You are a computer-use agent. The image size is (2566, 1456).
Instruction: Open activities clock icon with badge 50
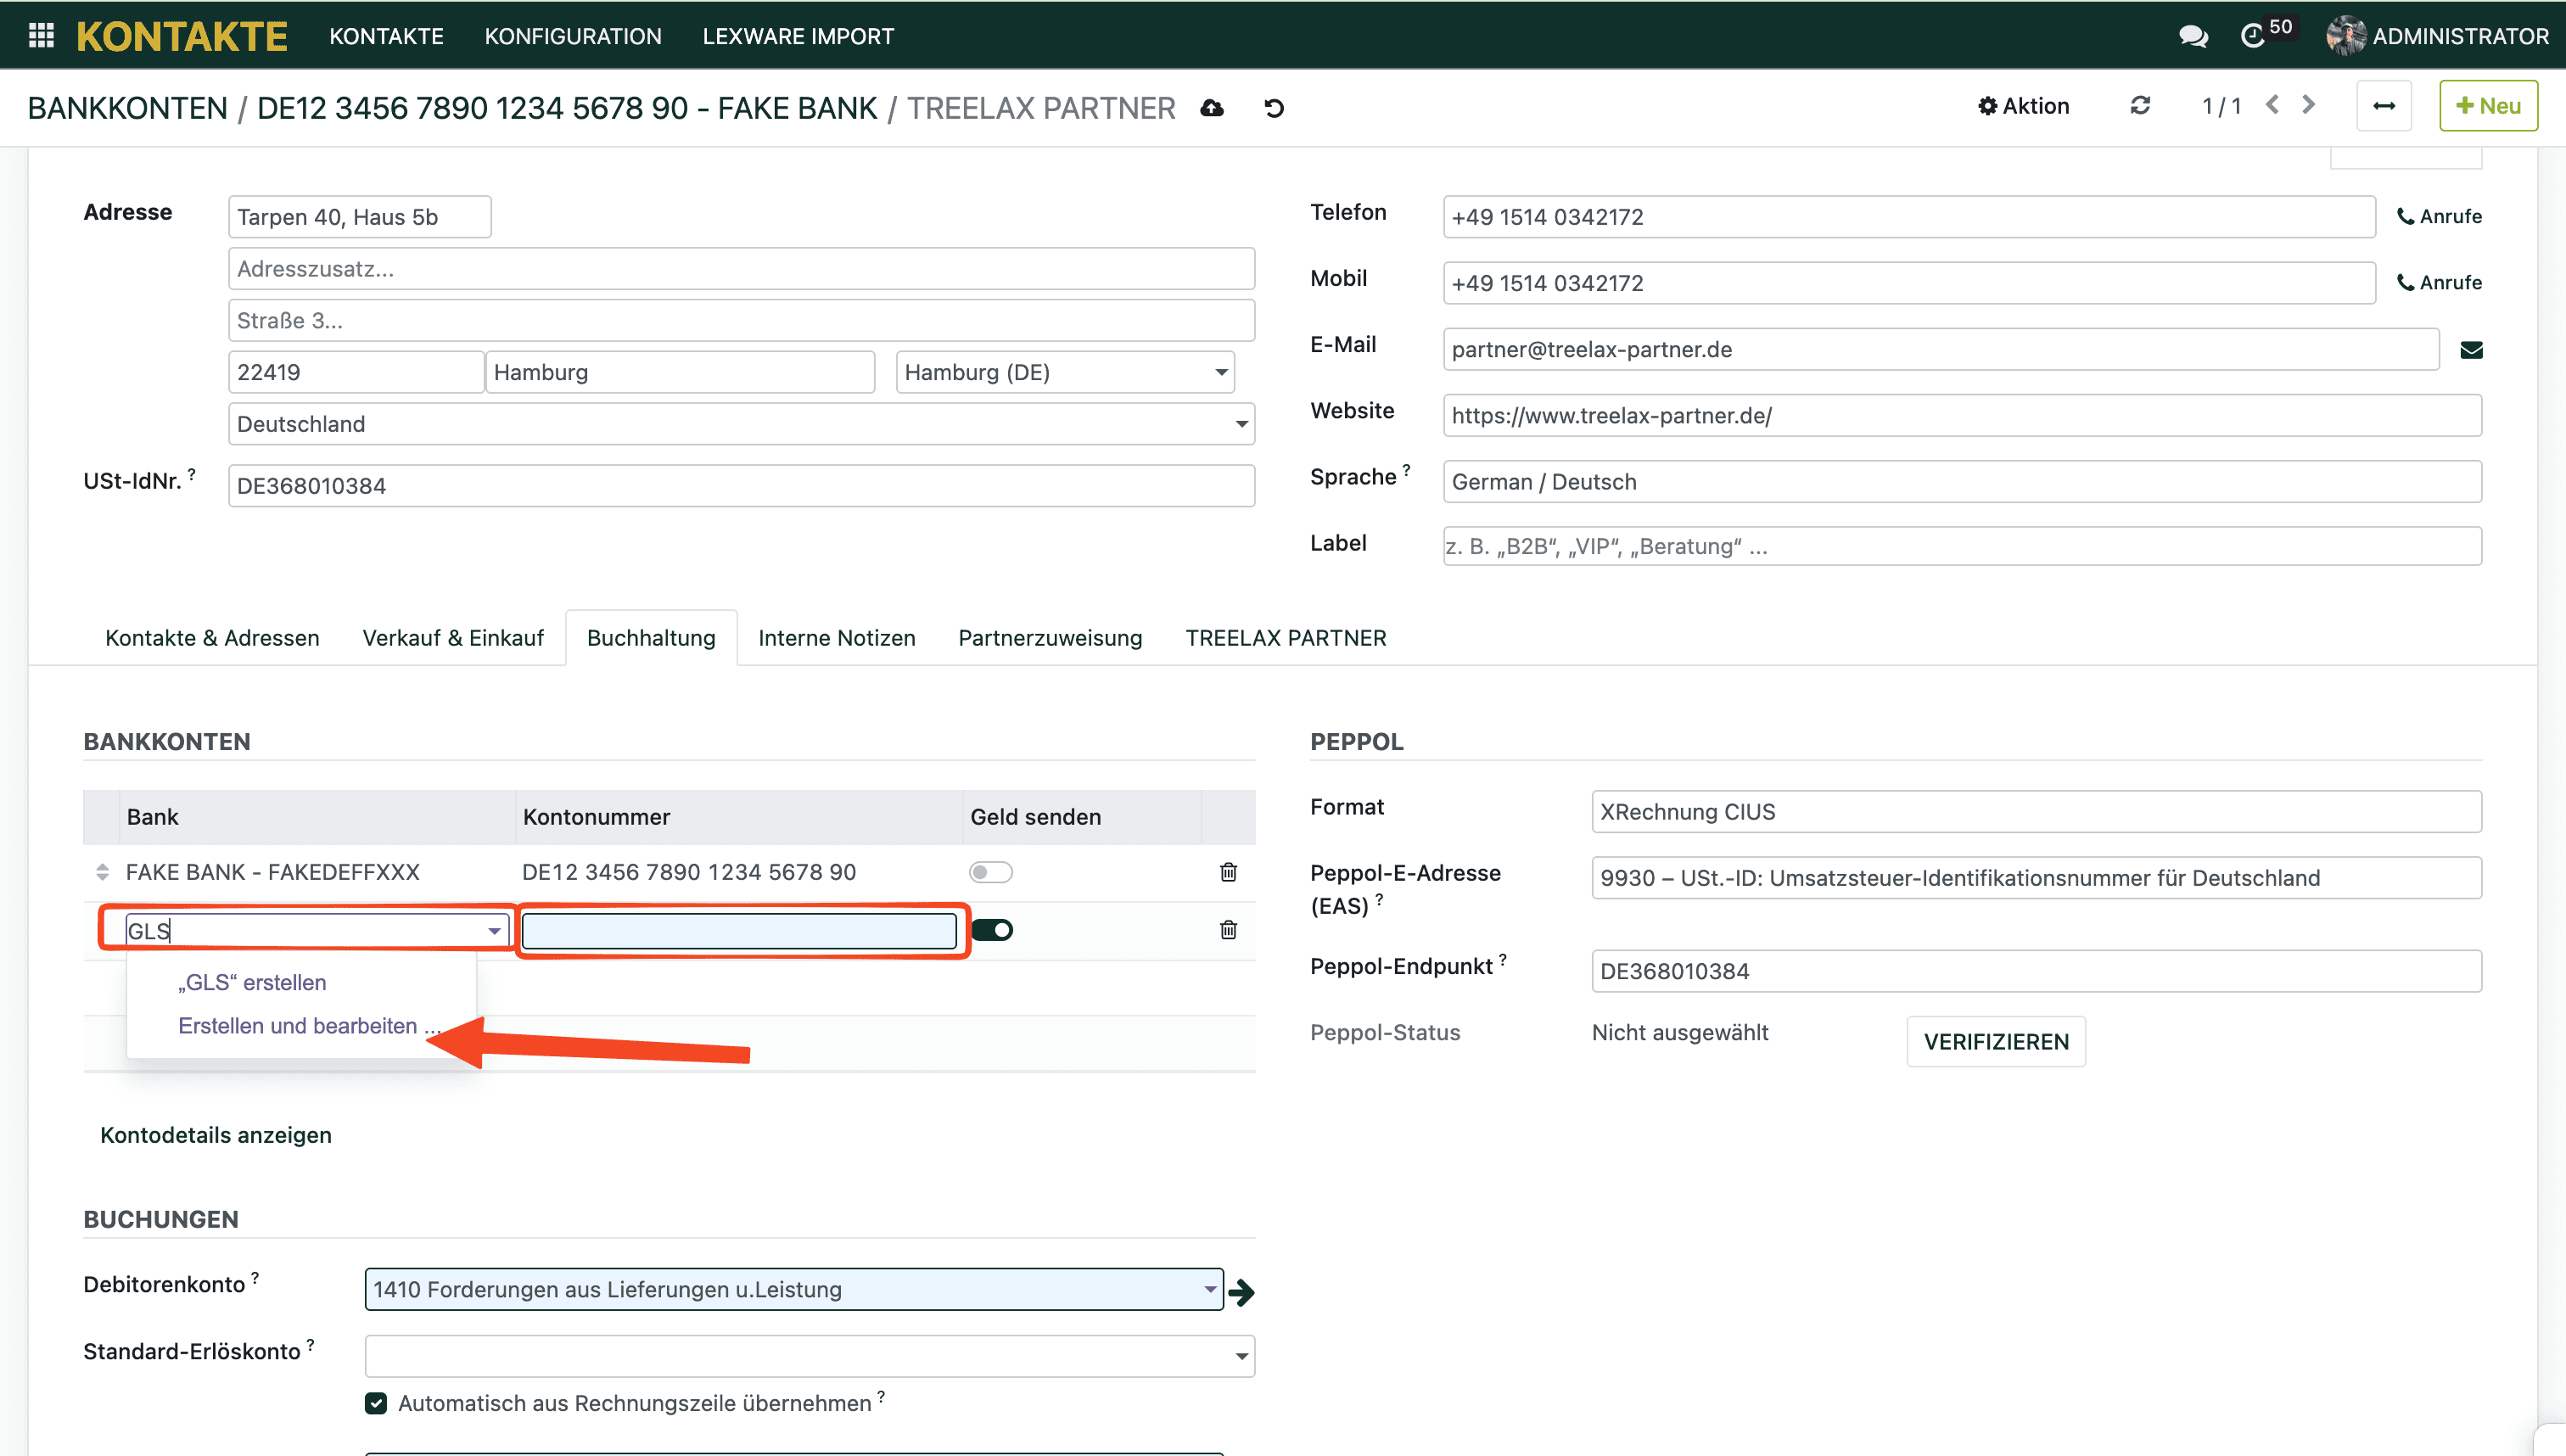tap(2254, 36)
